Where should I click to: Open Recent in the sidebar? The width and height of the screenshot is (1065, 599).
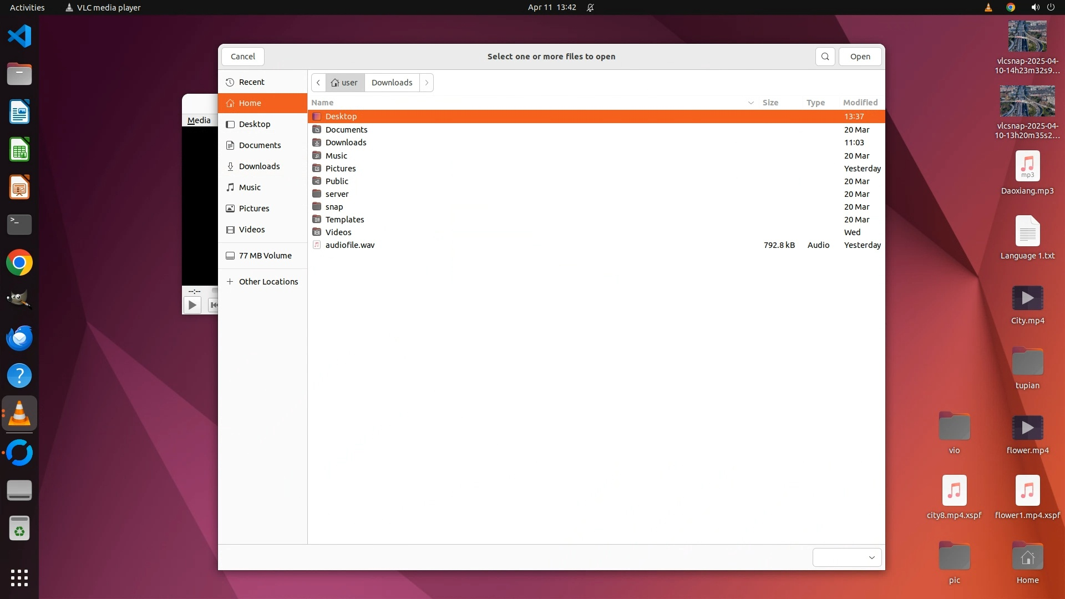(x=251, y=82)
